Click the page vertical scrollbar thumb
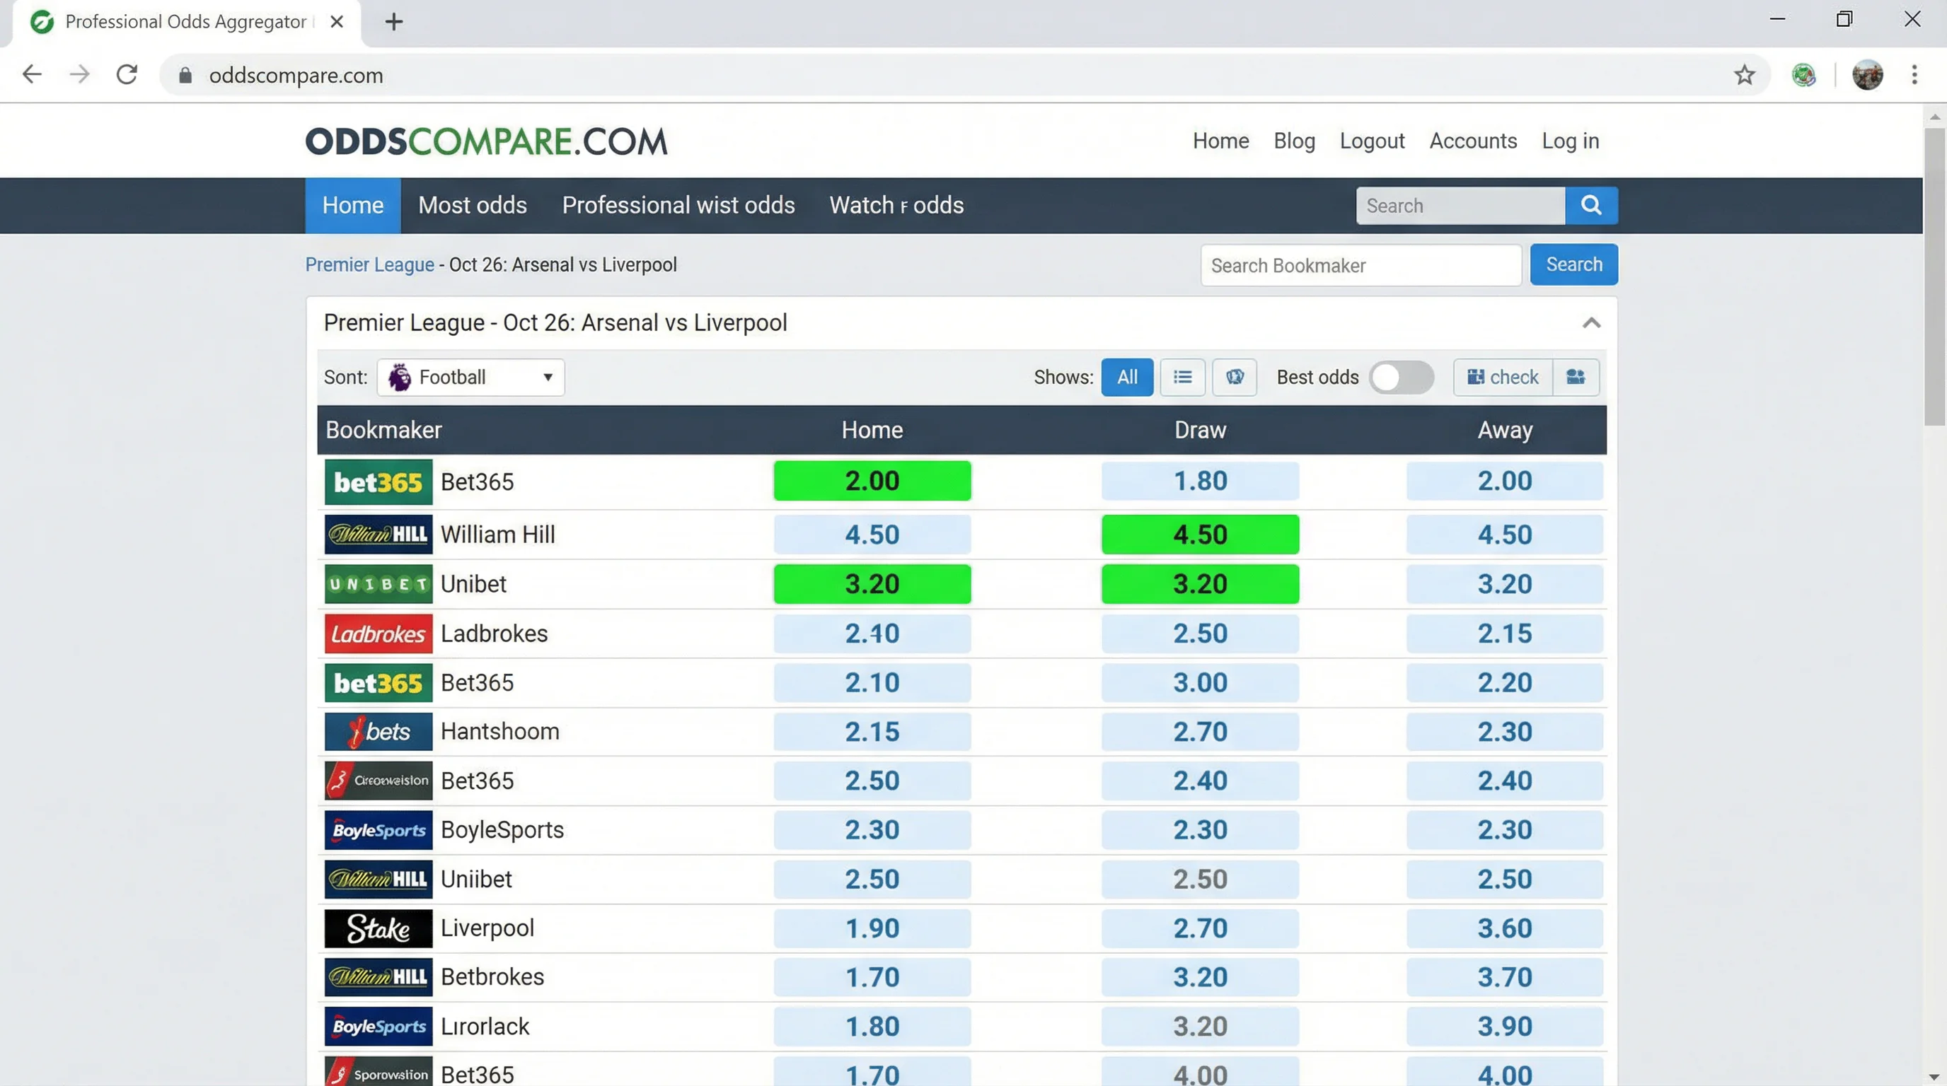 click(1935, 276)
